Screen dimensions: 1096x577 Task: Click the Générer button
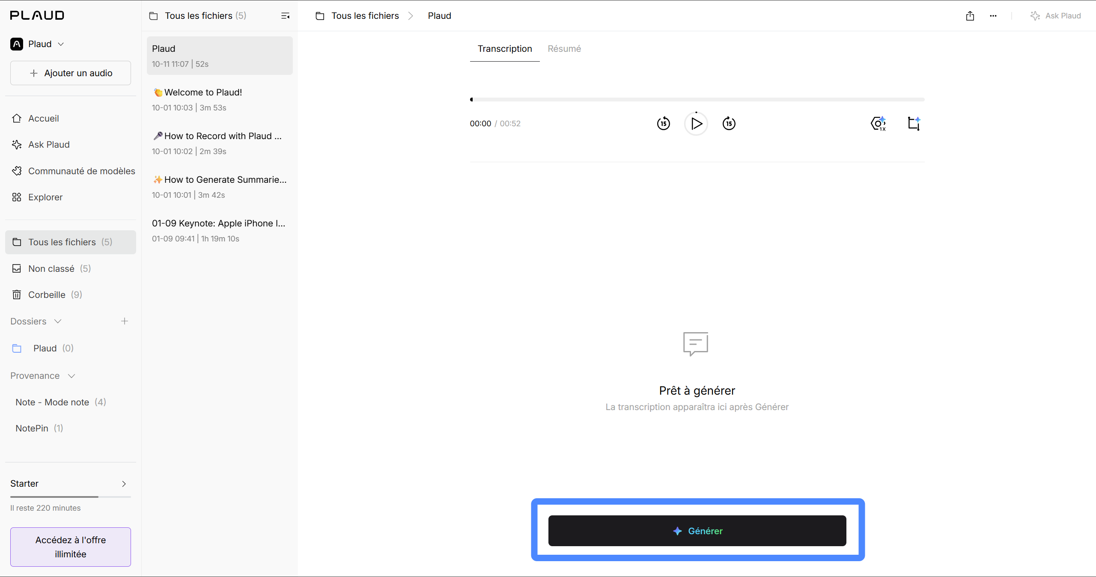[697, 531]
